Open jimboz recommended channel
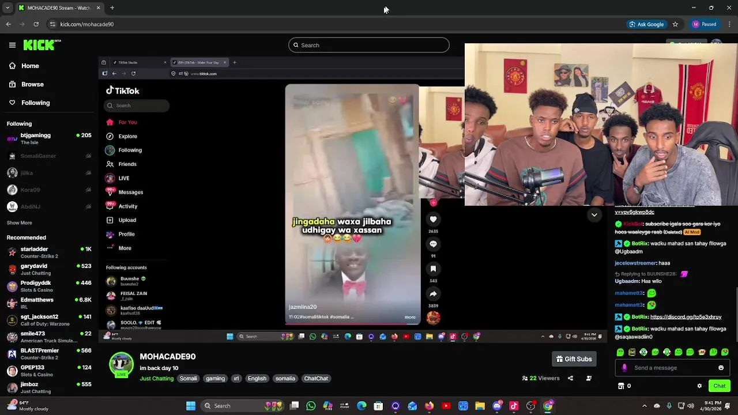 click(x=49, y=387)
